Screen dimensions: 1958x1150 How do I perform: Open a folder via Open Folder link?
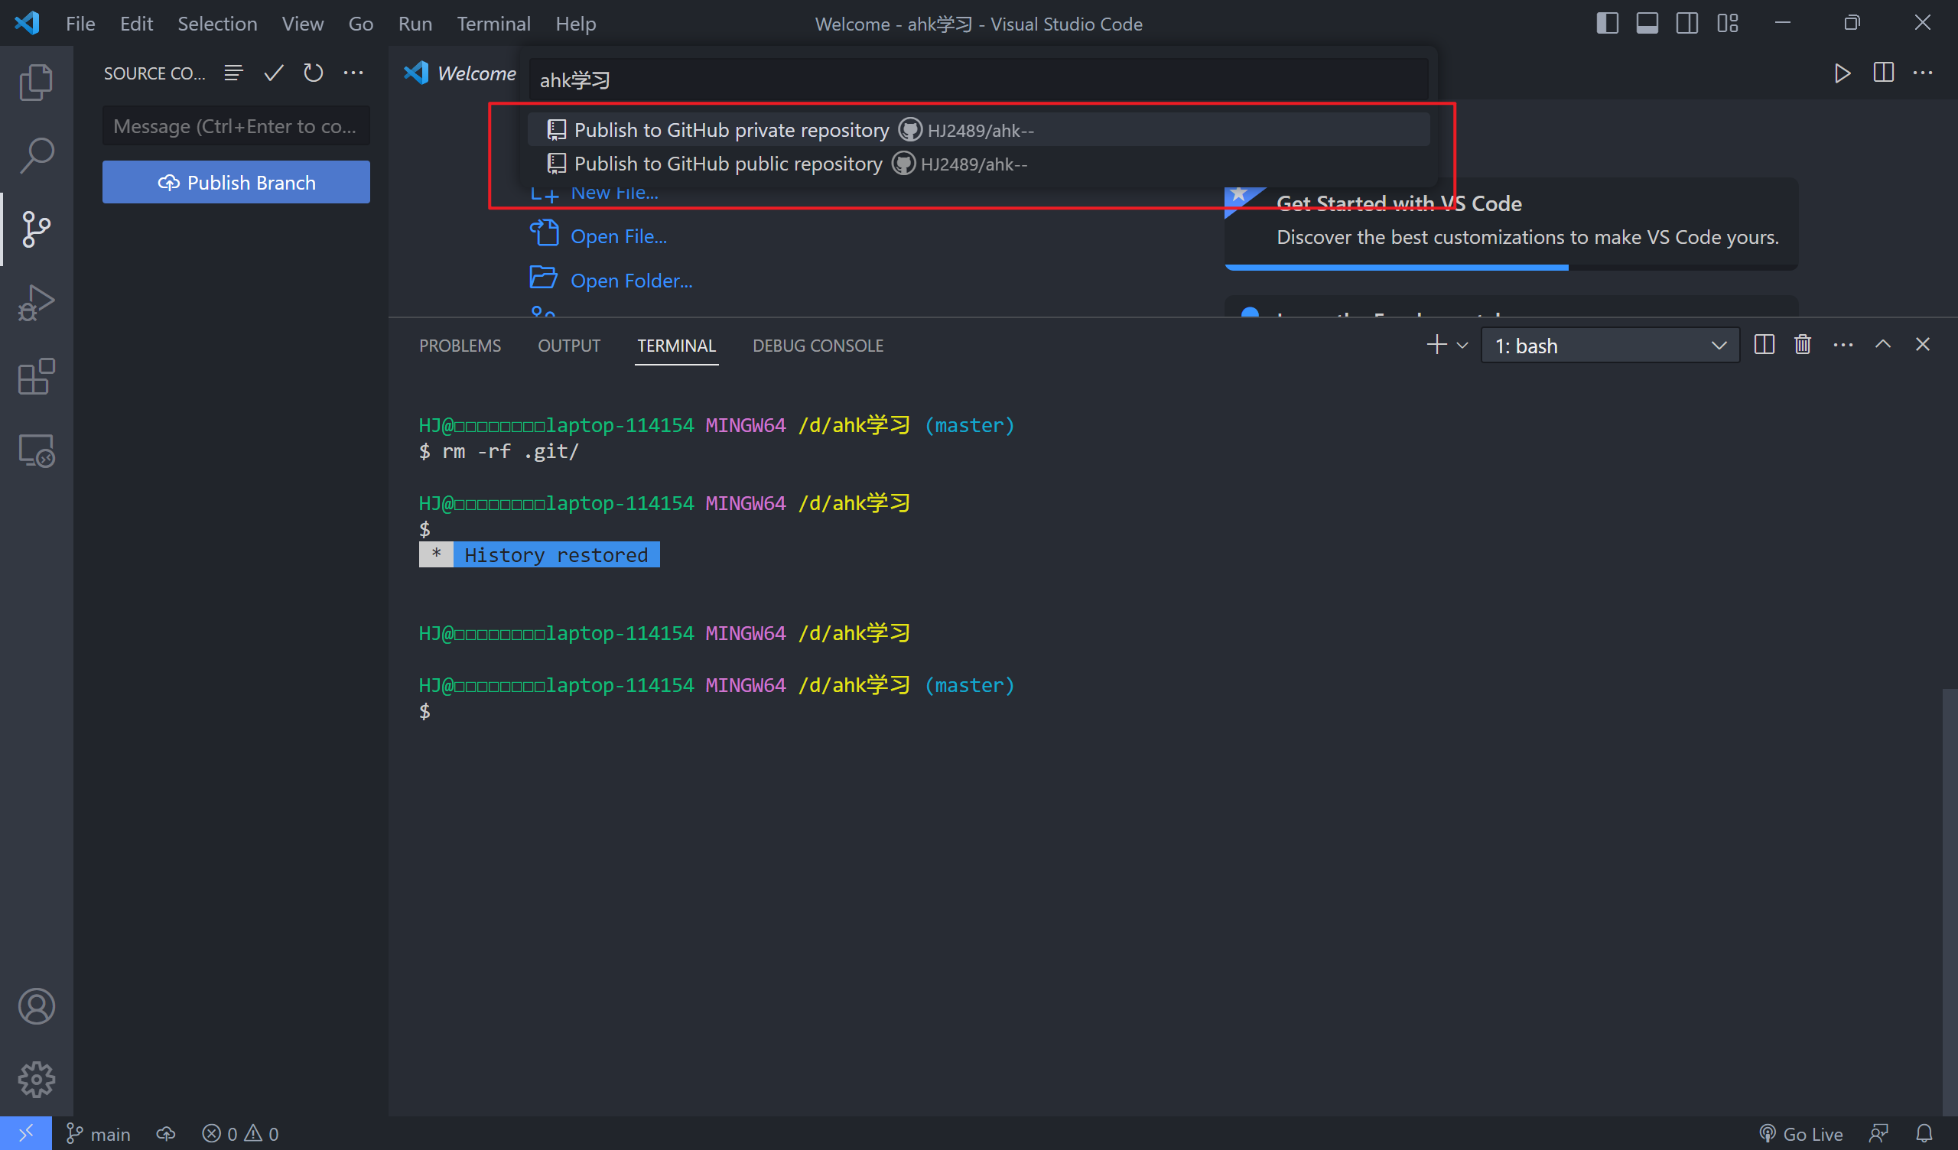pos(631,280)
